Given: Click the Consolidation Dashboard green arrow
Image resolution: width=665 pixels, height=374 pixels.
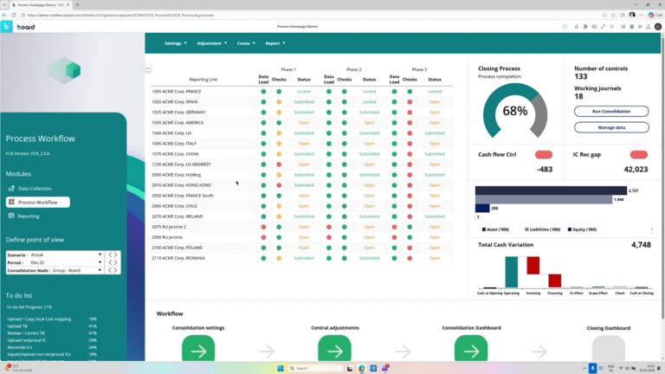Looking at the screenshot, I should (x=471, y=349).
